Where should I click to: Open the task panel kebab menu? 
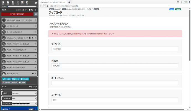[36, 10]
